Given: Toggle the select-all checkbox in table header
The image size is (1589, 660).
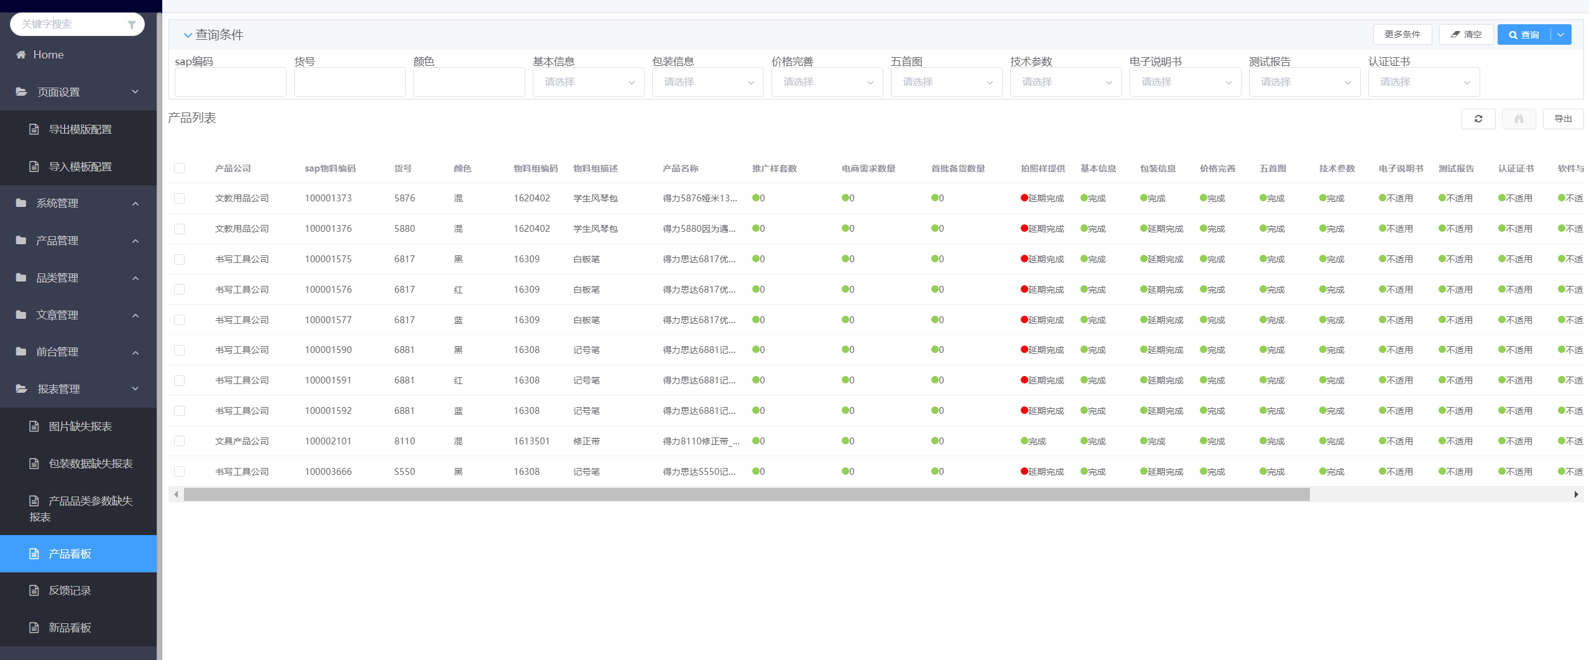Looking at the screenshot, I should (x=180, y=168).
